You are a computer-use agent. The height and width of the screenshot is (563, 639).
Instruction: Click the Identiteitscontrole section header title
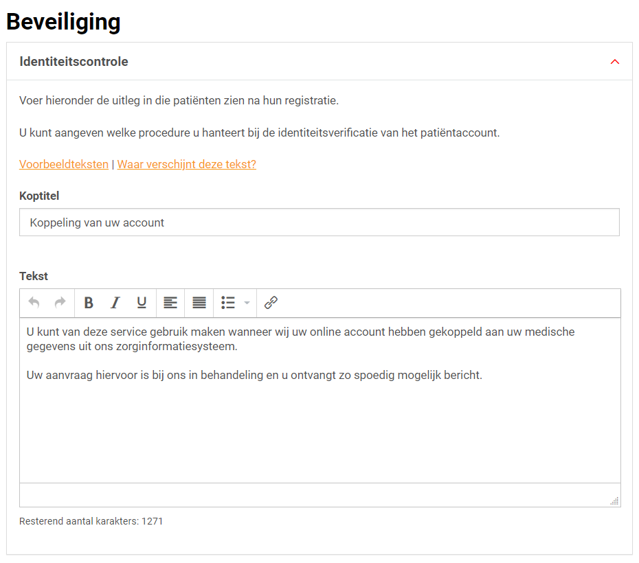point(74,62)
